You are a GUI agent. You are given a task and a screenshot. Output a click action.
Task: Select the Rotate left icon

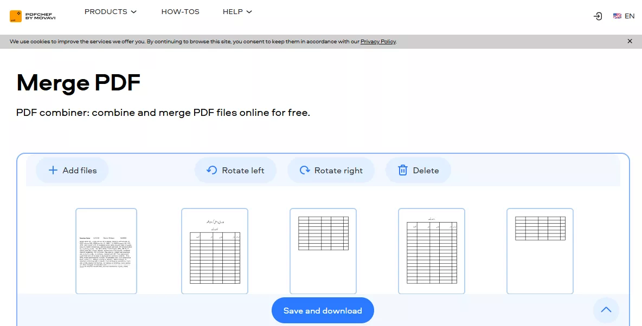point(211,170)
